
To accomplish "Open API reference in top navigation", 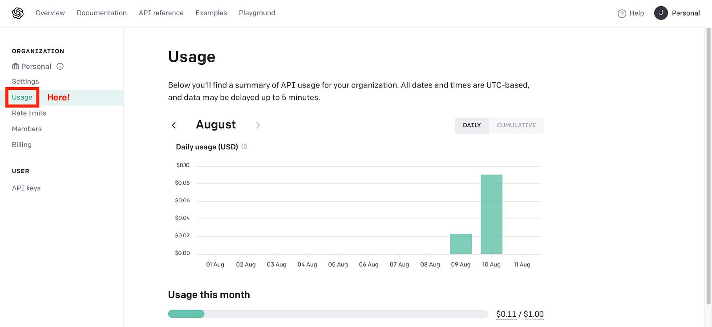I will (161, 13).
